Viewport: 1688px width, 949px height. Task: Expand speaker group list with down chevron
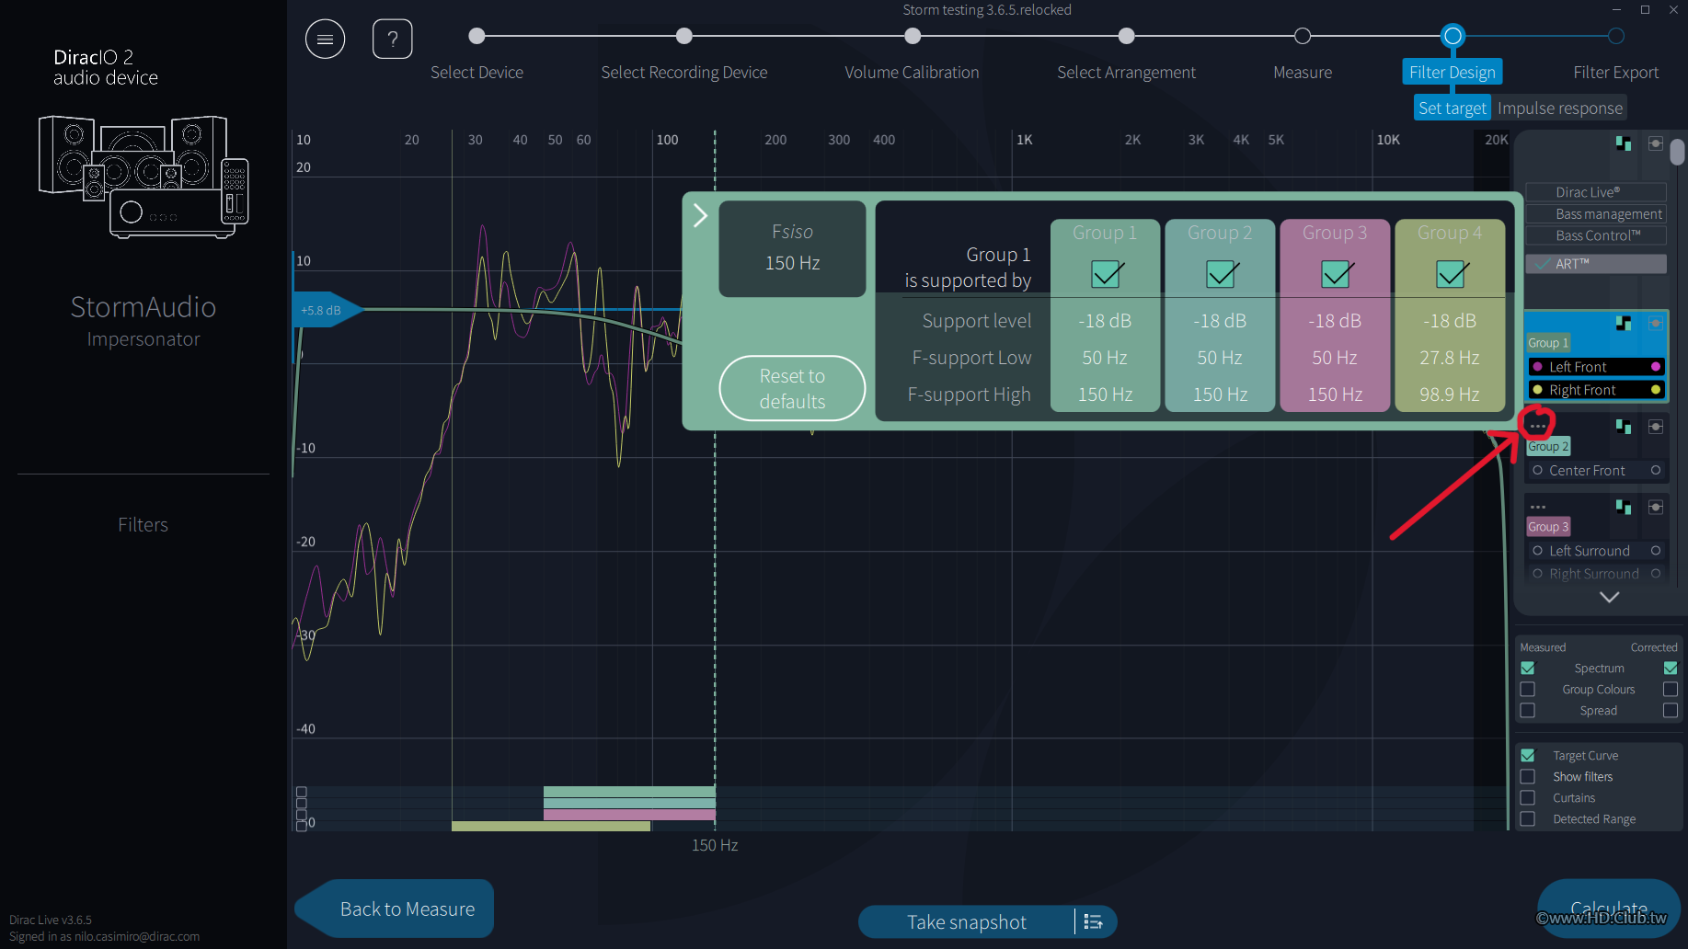click(x=1609, y=597)
